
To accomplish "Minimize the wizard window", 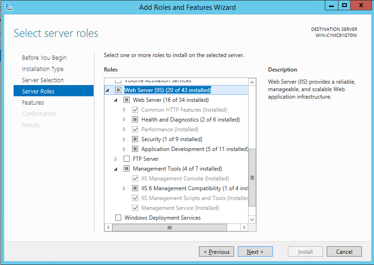I will point(331,5).
